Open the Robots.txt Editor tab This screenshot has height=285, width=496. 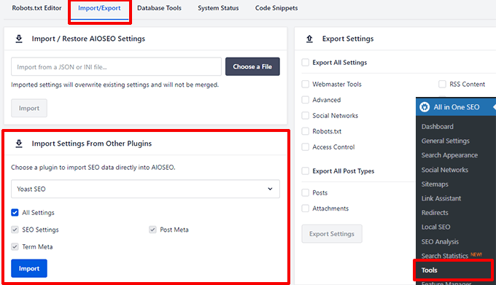tap(36, 8)
